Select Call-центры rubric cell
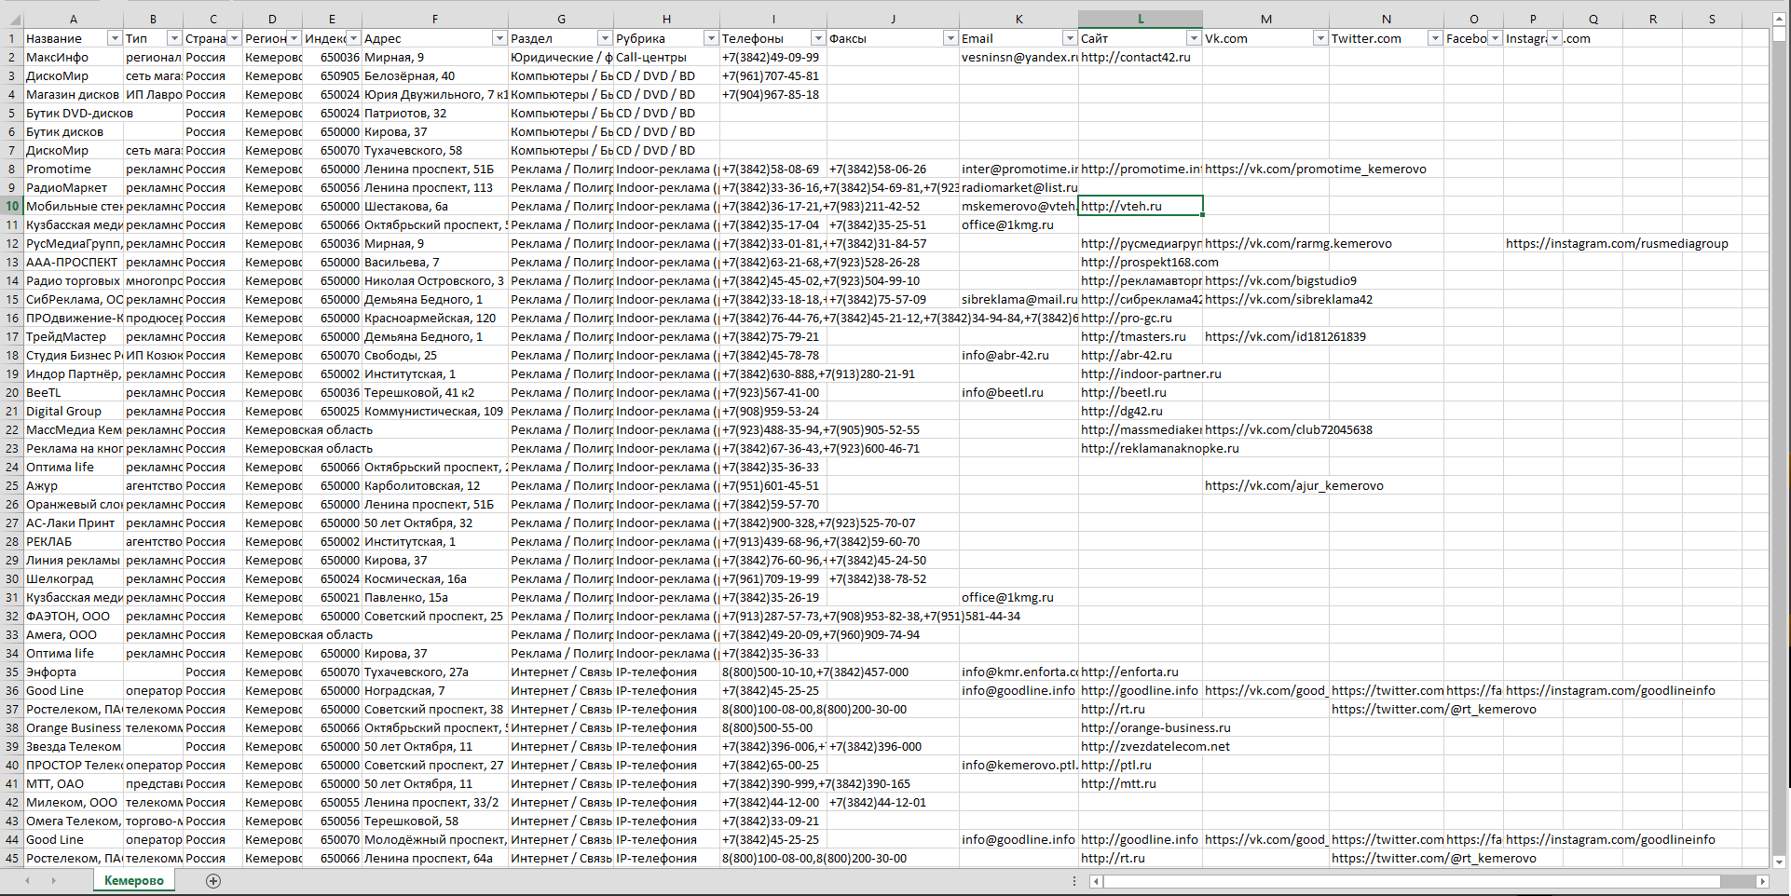 [666, 57]
